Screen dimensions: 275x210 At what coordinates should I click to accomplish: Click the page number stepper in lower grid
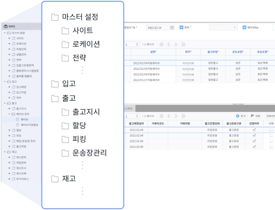point(137,115)
